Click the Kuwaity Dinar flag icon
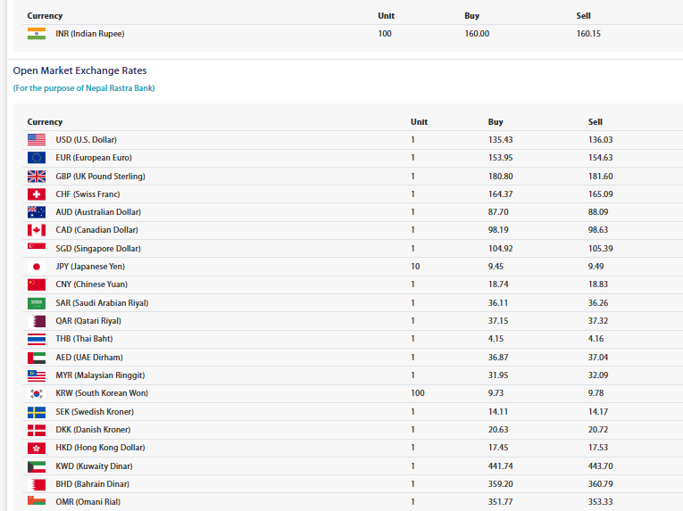The image size is (683, 511). [37, 466]
